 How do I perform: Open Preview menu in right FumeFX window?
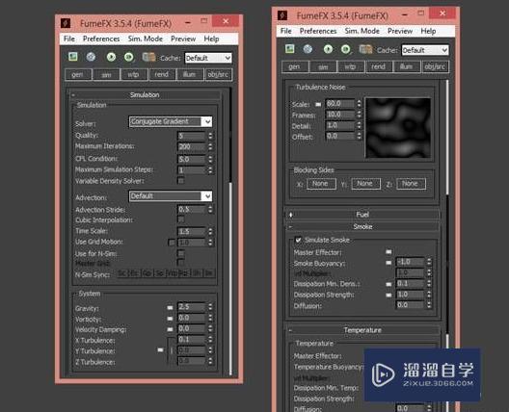[400, 31]
